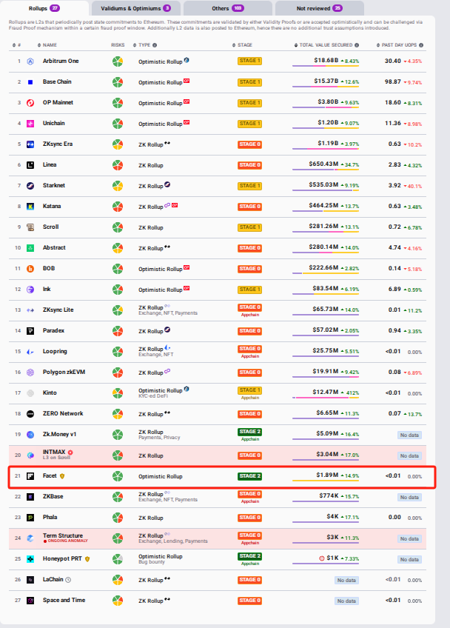450x628 pixels.
Task: Click red warning icon beside INTMAX
Action: point(70,452)
